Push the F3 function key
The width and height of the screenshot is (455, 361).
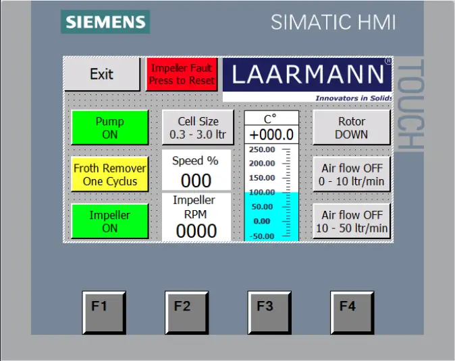[269, 313]
